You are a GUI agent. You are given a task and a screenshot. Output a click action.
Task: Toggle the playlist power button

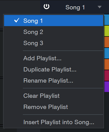46,7
